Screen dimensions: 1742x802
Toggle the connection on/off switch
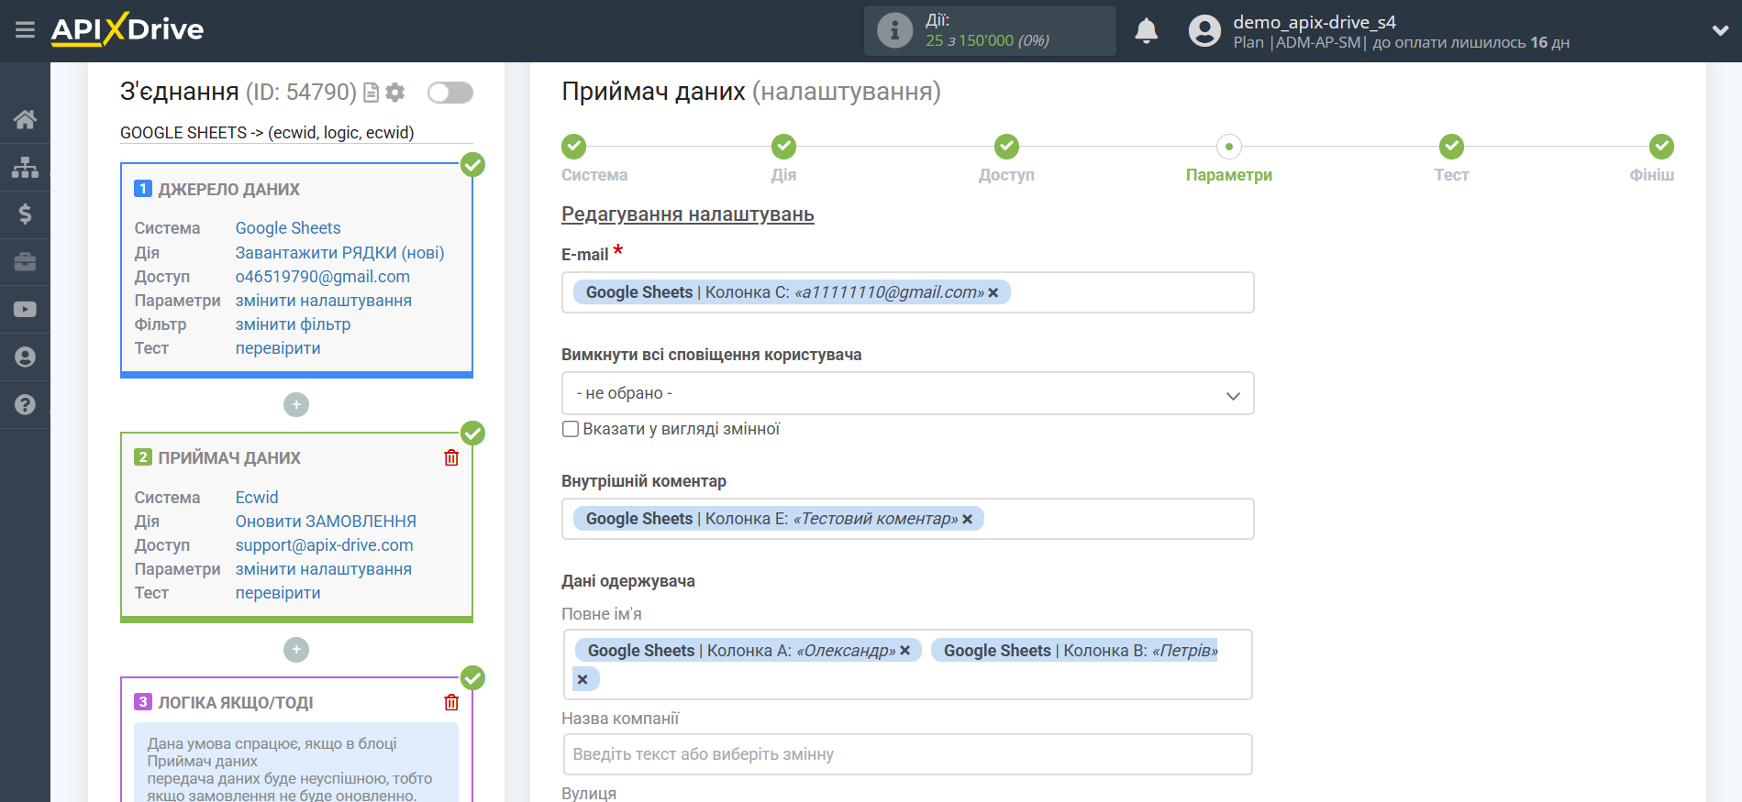coord(450,93)
